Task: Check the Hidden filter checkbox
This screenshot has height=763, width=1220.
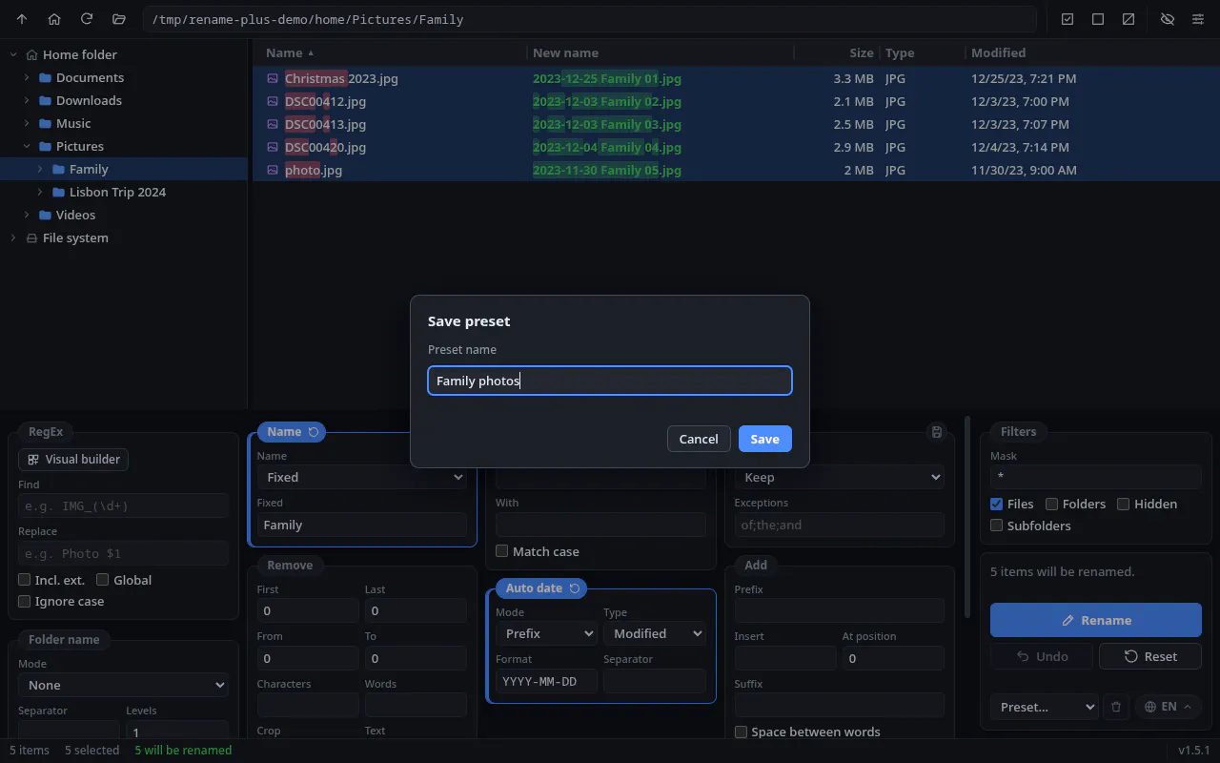Action: point(1124,504)
